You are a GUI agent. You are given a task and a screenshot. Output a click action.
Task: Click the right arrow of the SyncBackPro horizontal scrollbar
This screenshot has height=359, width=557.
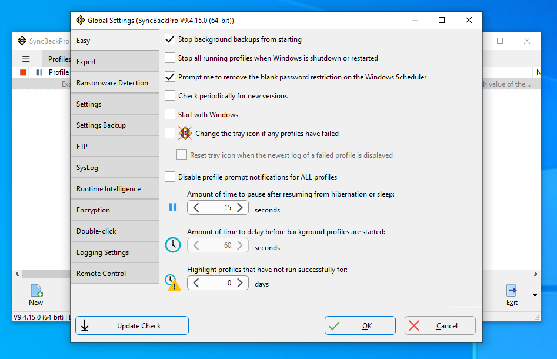tap(536, 274)
